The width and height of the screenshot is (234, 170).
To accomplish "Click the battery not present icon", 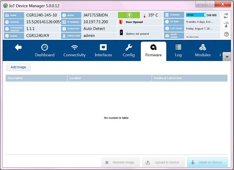I will coord(121,32).
